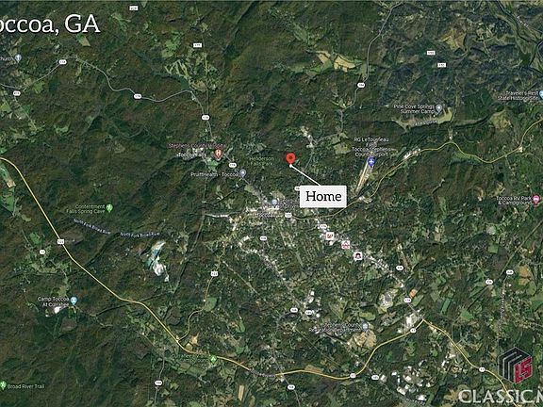Click the face-logo restaurant marker
This screenshot has width=543, height=407.
click(357, 255)
